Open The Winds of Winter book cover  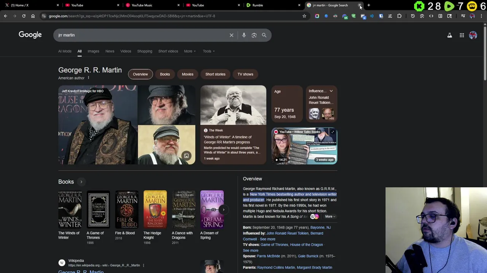[70, 209]
